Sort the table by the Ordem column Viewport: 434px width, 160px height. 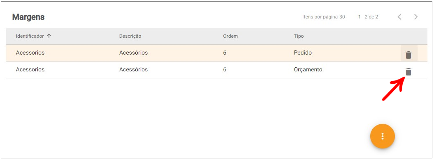pyautogui.click(x=230, y=36)
